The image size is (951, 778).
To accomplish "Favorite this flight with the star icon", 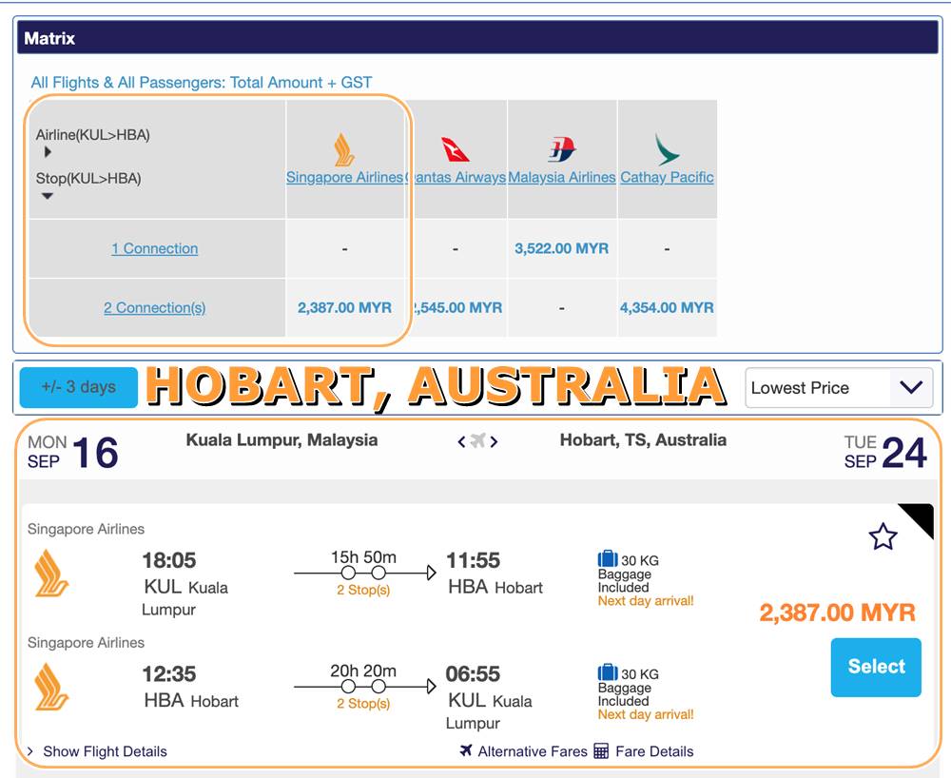I will (x=883, y=536).
